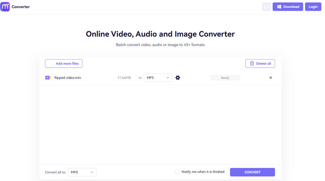Click the Media.io Converter logo
This screenshot has width=325, height=181.
(5, 6)
